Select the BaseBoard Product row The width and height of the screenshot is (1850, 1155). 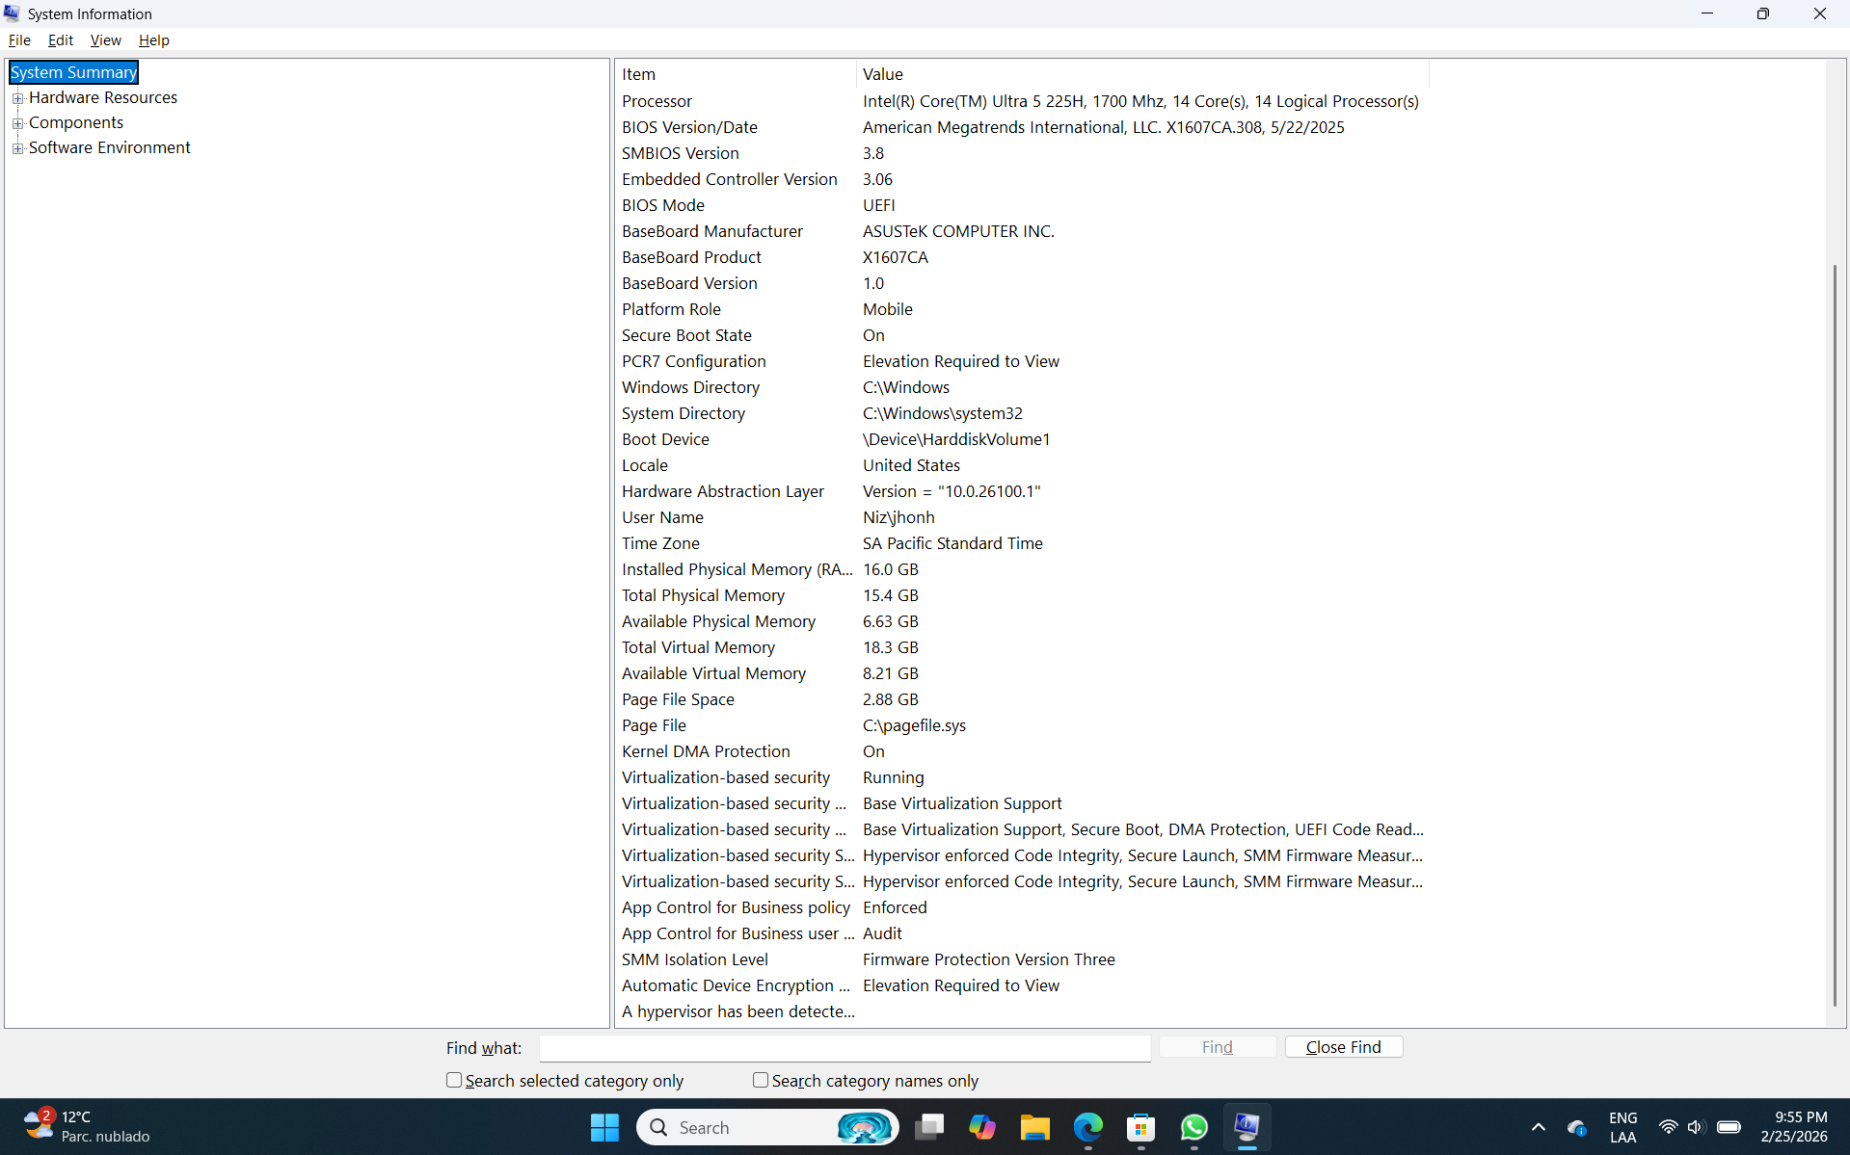coord(1022,257)
